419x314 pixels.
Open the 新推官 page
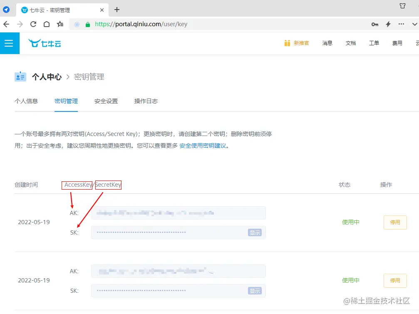click(301, 43)
